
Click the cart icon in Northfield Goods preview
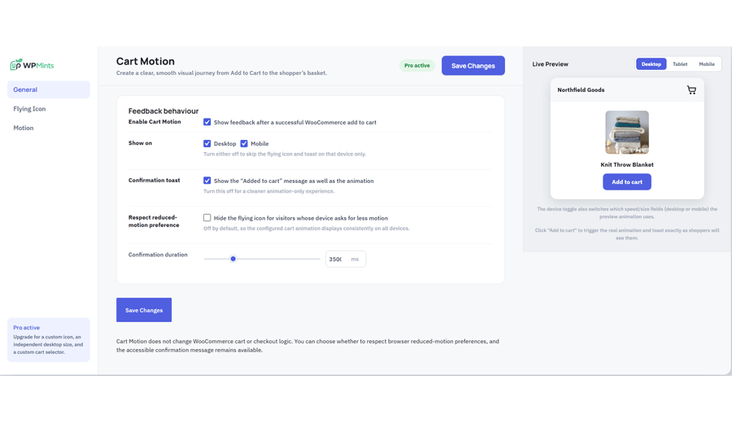[x=691, y=90]
